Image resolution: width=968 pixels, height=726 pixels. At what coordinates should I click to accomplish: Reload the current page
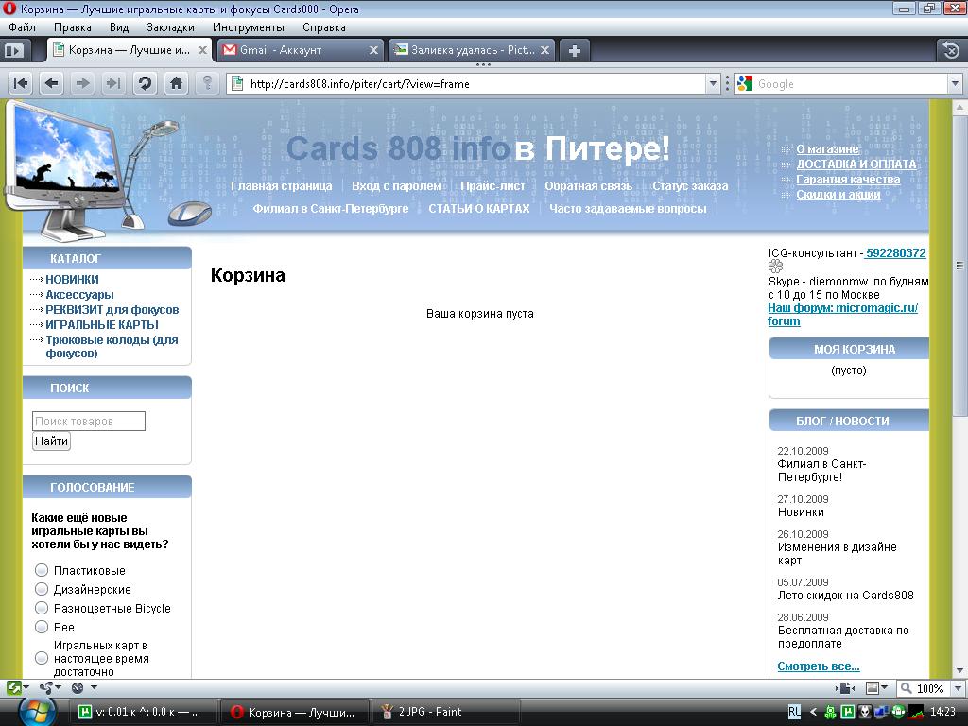tap(145, 83)
